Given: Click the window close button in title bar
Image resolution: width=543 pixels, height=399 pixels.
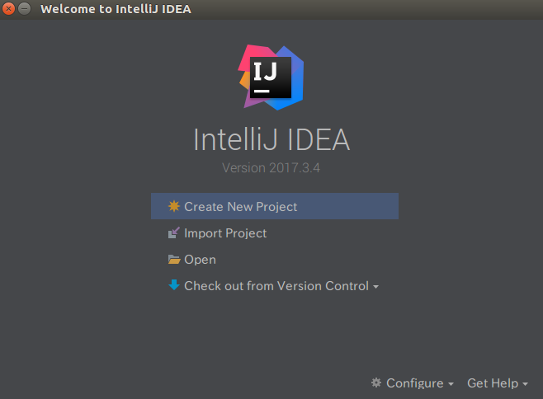Looking at the screenshot, I should [x=9, y=9].
